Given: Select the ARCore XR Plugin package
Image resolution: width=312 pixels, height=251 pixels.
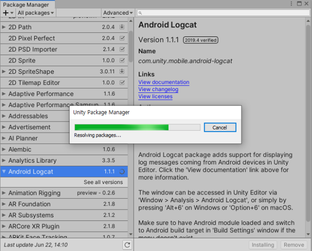Looking at the screenshot, I should tap(64, 226).
